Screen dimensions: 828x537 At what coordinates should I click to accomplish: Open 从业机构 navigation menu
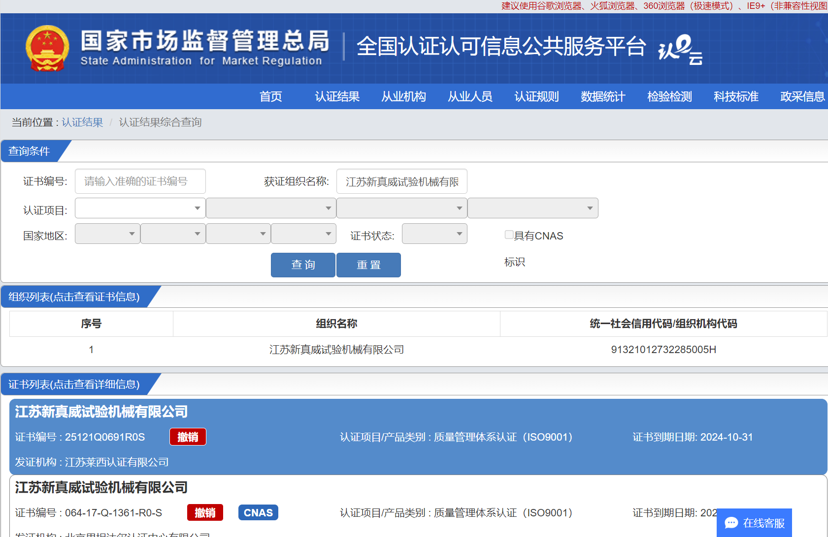[x=404, y=96]
